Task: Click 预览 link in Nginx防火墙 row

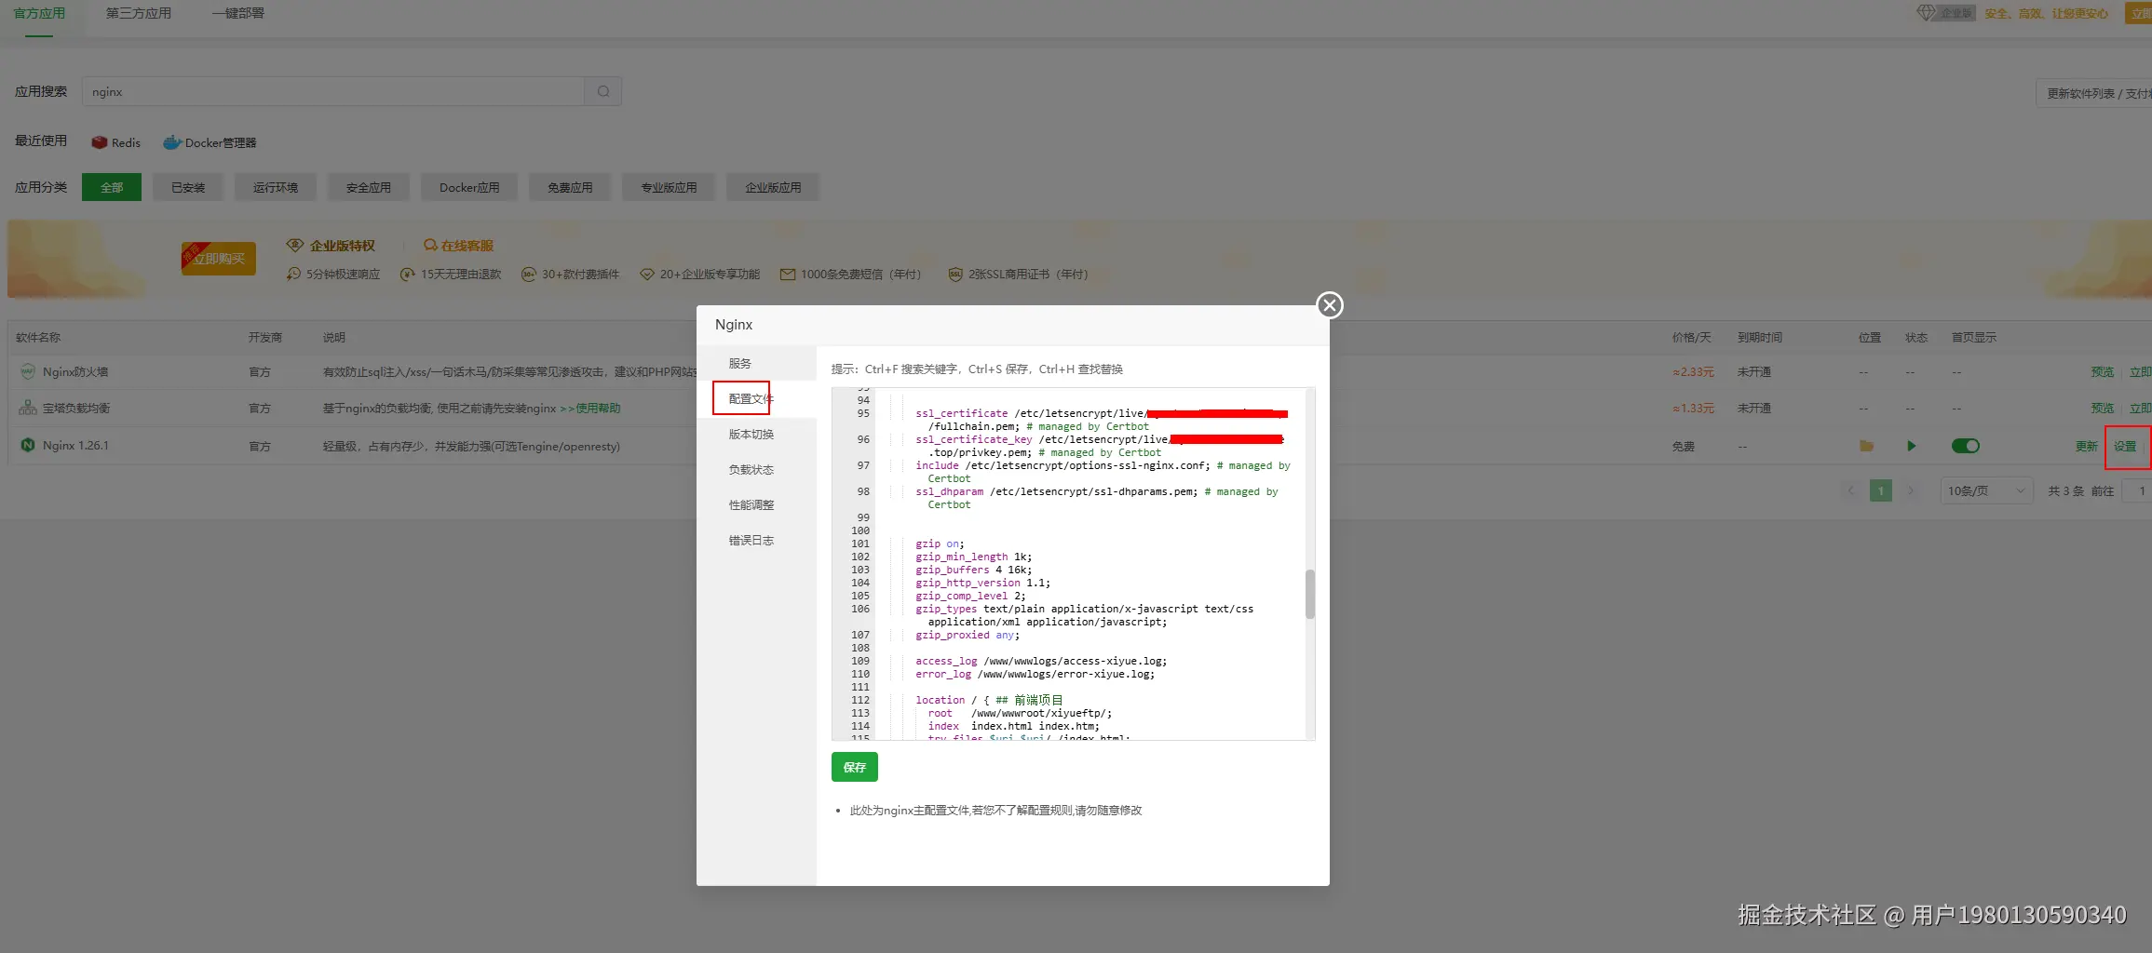Action: pyautogui.click(x=2103, y=371)
